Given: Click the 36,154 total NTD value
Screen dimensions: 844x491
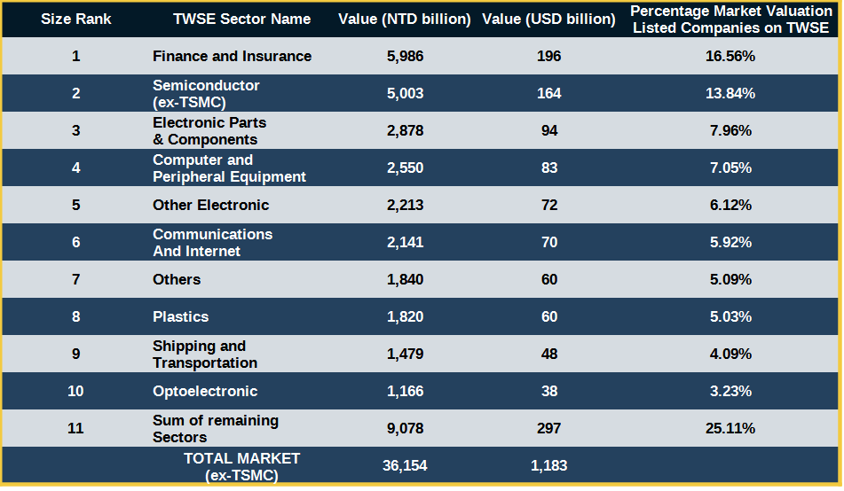Looking at the screenshot, I should tap(405, 465).
